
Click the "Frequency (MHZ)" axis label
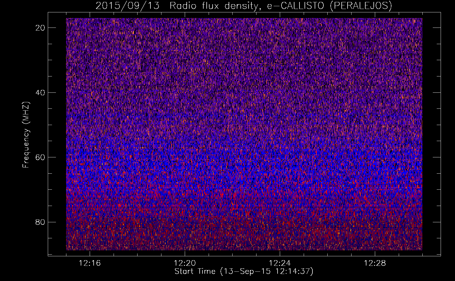point(26,135)
